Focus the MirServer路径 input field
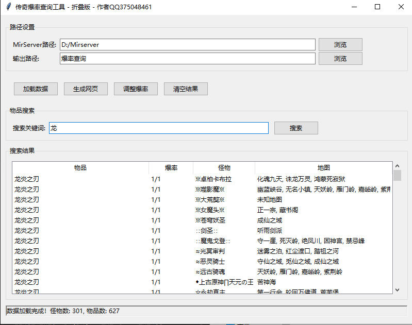 (187, 45)
